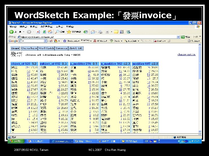This screenshot has width=209, height=156.
Task: Click the Google toolbar Check spelling button
Action: (x=115, y=41)
